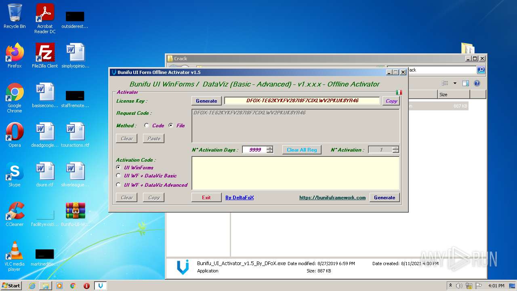
Task: Open the view options dropdown arrow in the Crack window
Action: click(x=455, y=83)
